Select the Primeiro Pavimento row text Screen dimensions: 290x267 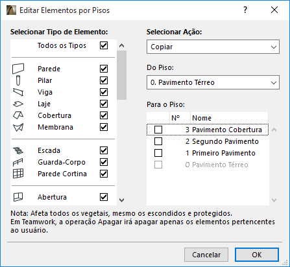[224, 153]
